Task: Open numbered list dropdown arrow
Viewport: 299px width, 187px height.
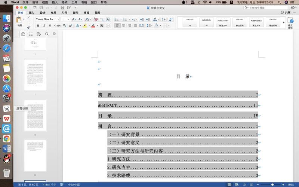Action: click(x=129, y=19)
